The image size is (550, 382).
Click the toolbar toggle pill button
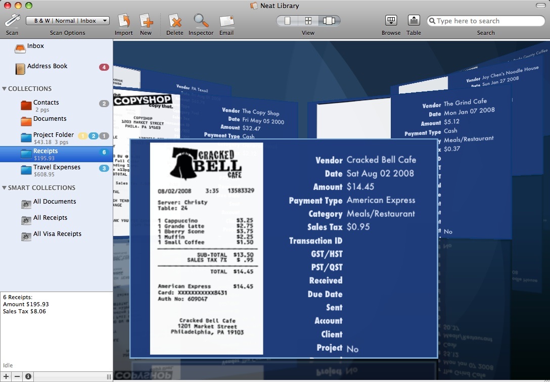click(x=540, y=6)
